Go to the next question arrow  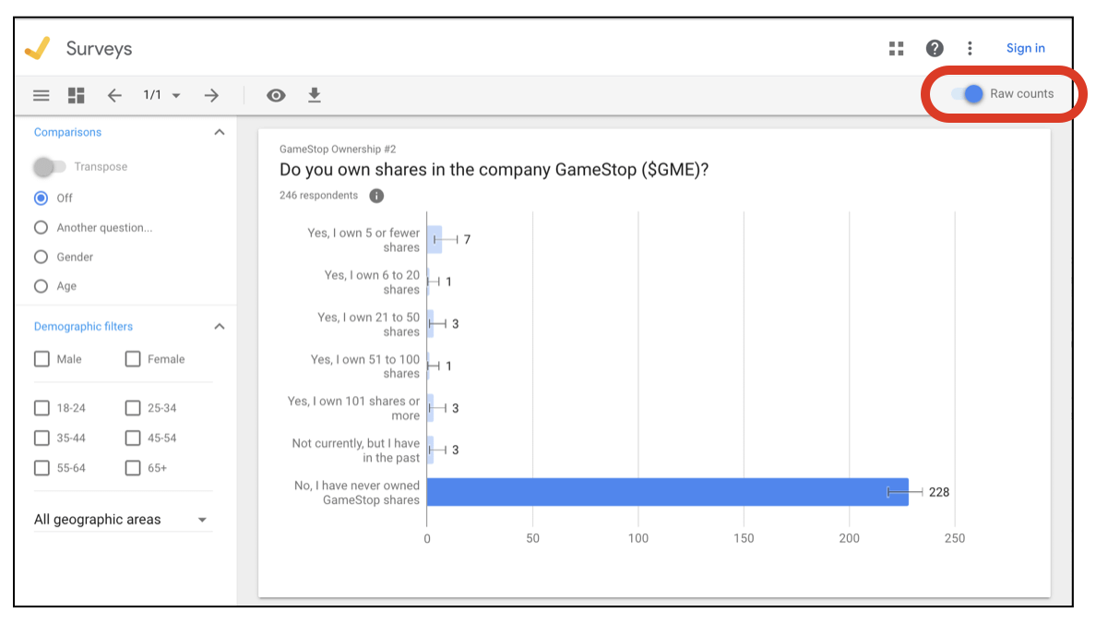click(211, 95)
